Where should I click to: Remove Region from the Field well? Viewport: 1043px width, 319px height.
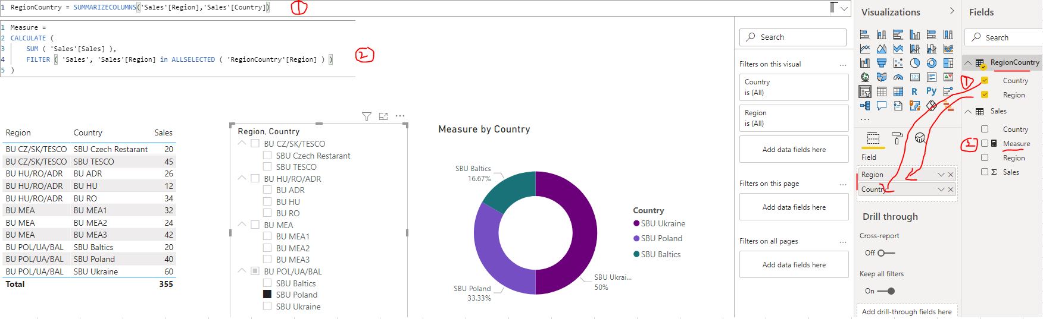coord(951,175)
